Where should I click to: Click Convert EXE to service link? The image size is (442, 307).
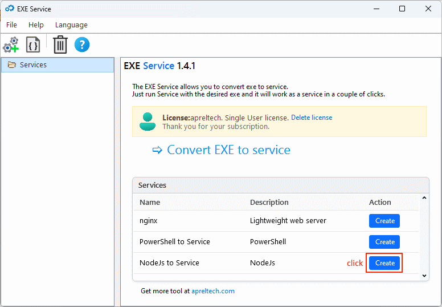click(x=228, y=150)
